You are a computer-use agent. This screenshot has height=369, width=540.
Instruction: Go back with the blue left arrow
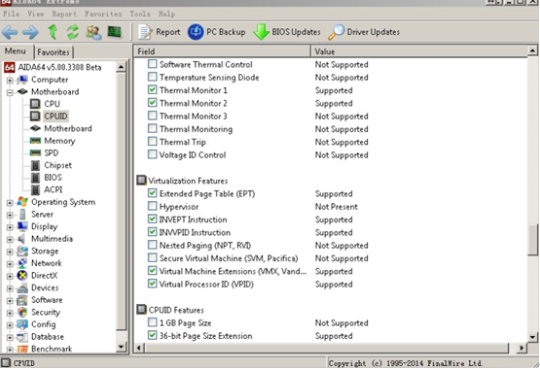point(10,32)
